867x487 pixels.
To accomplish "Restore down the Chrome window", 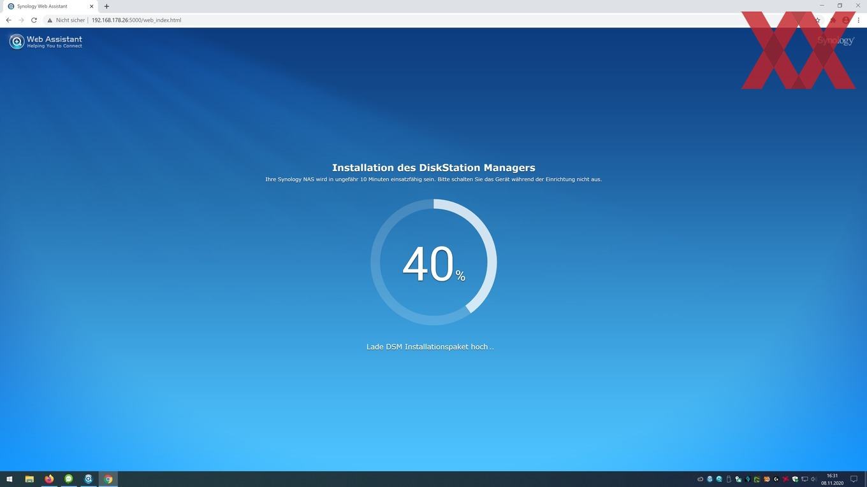I will [x=840, y=6].
